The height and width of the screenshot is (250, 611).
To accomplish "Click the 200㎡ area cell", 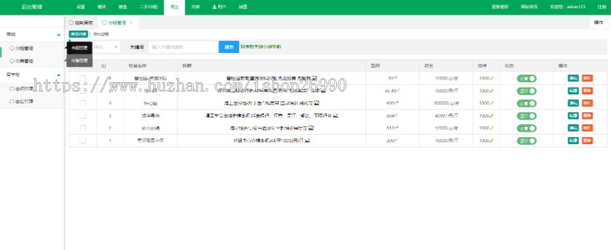I will click(x=392, y=141).
